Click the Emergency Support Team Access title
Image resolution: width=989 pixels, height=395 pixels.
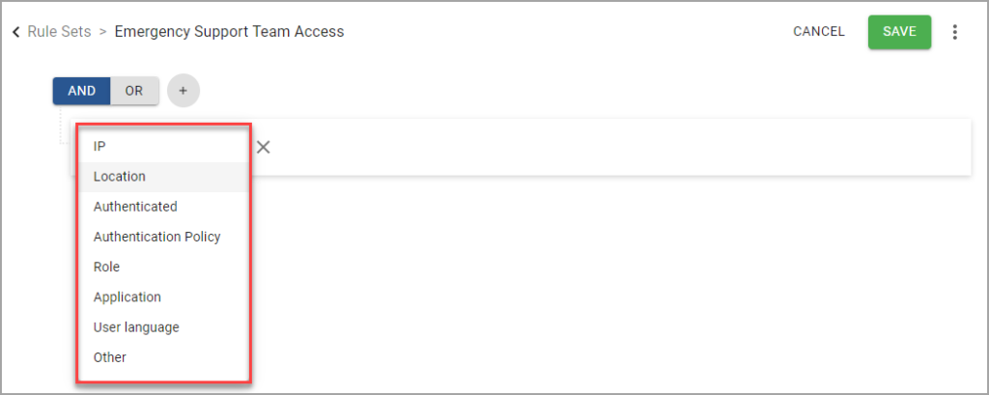click(x=229, y=32)
